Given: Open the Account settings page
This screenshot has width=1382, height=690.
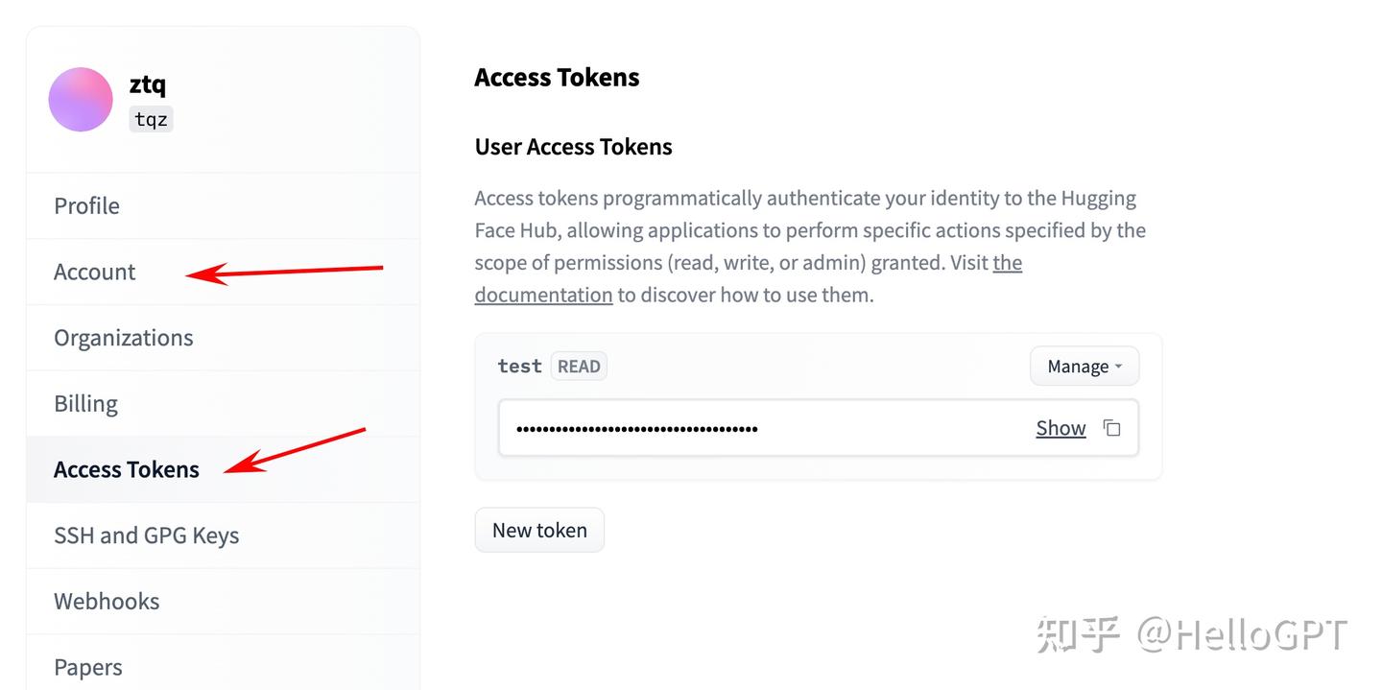Looking at the screenshot, I should point(223,273).
